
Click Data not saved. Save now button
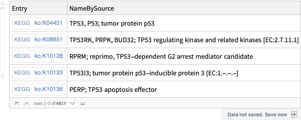[x=257, y=114]
